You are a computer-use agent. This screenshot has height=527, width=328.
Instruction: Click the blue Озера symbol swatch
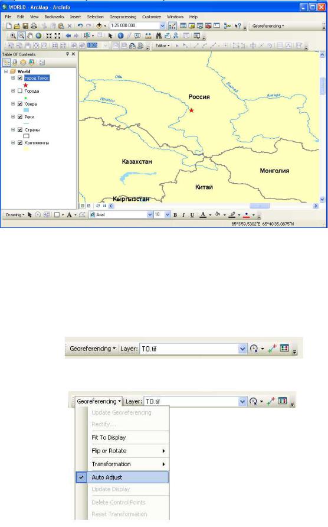coord(27,110)
